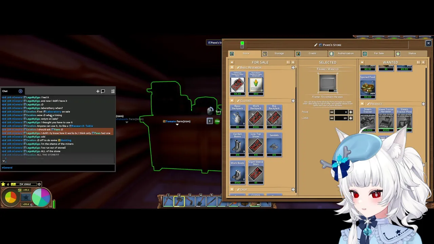Image resolution: width=434 pixels, height=244 pixels.
Task: Select the Steam Tractor wanted item
Action: (368, 120)
